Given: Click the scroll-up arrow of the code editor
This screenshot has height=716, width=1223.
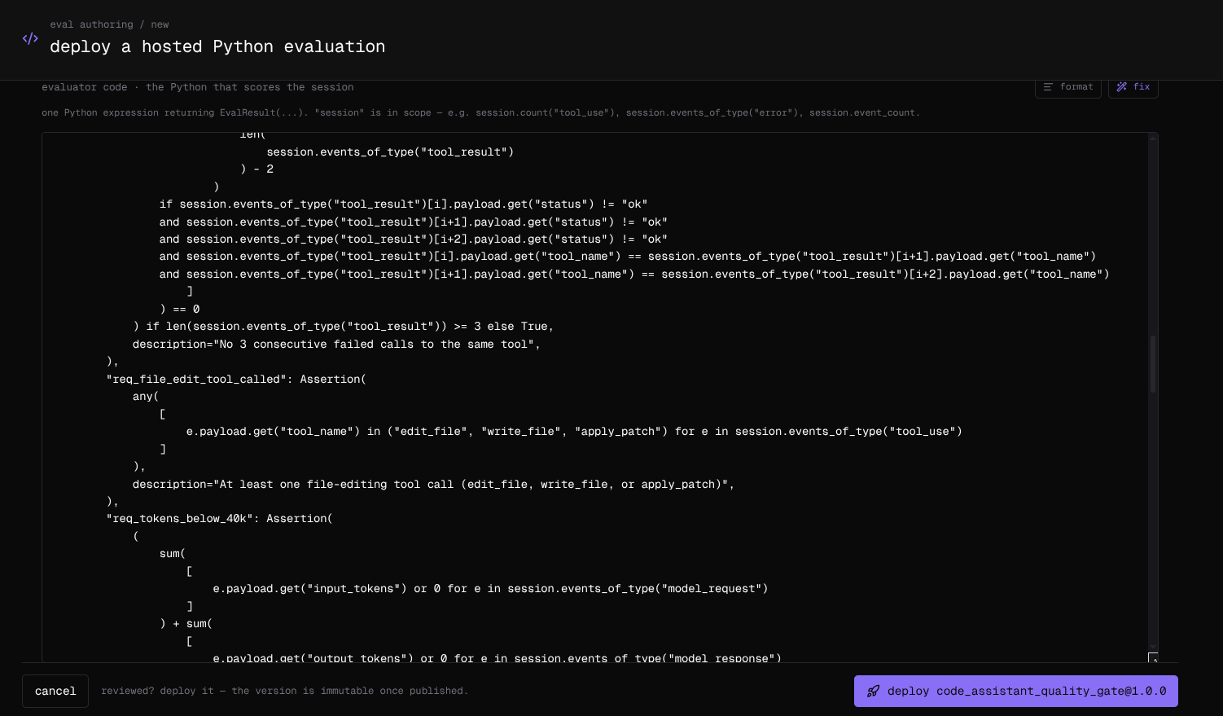Looking at the screenshot, I should 1152,138.
